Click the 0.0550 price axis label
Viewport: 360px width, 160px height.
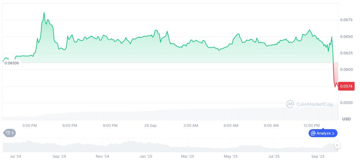click(346, 103)
